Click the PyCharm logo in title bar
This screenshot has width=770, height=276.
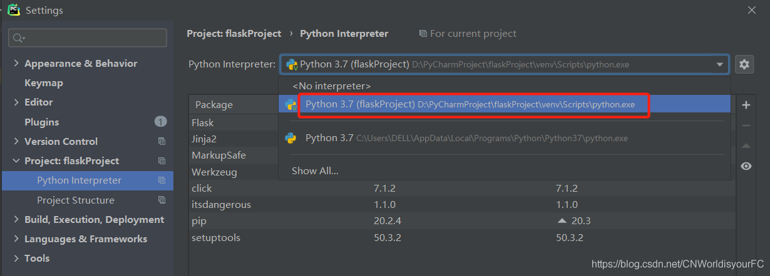click(x=13, y=11)
